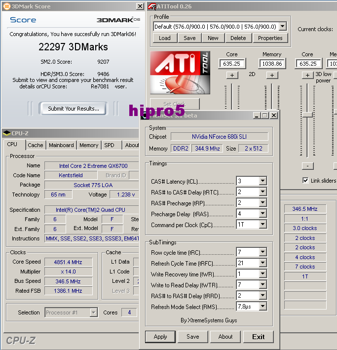
Task: Minimize the MemSet window
Action: click(257, 116)
